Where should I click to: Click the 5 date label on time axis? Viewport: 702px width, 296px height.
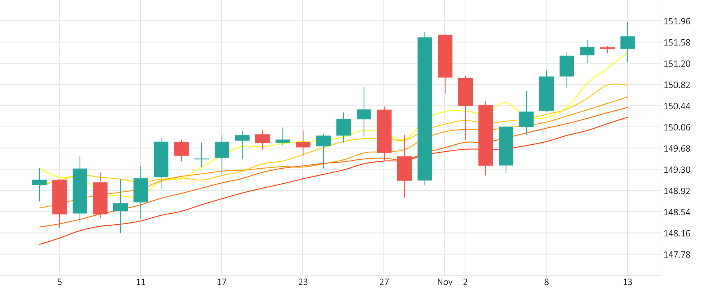(59, 282)
